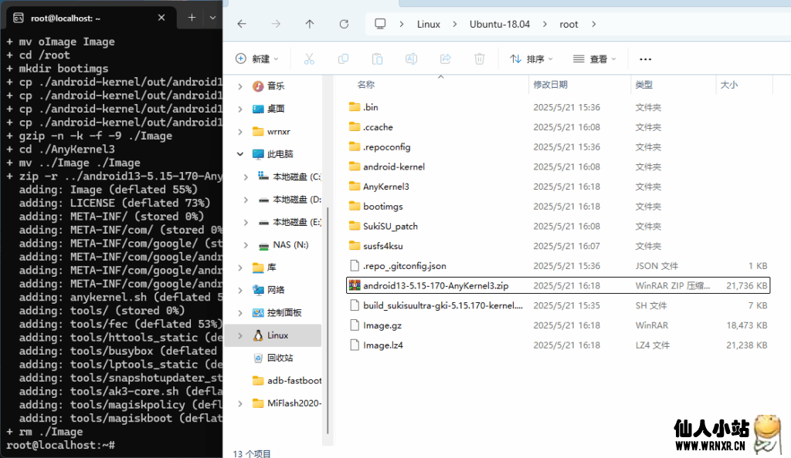
Task: Select adb-fastboot folder in navigation pane
Action: tap(287, 380)
